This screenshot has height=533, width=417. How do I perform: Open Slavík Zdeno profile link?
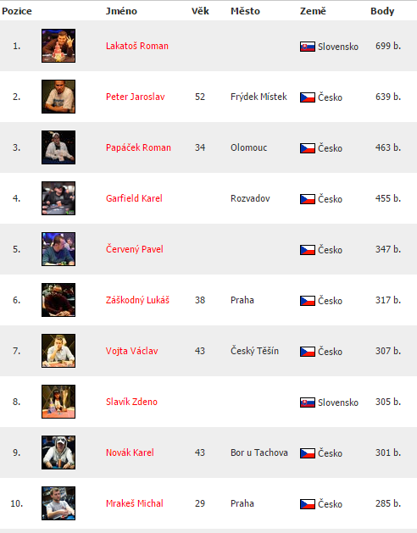tap(131, 402)
